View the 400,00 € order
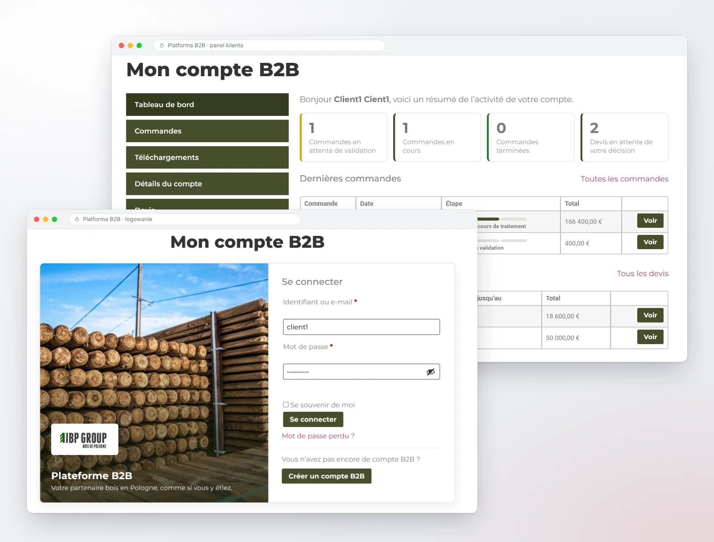714x542 pixels. click(x=650, y=242)
